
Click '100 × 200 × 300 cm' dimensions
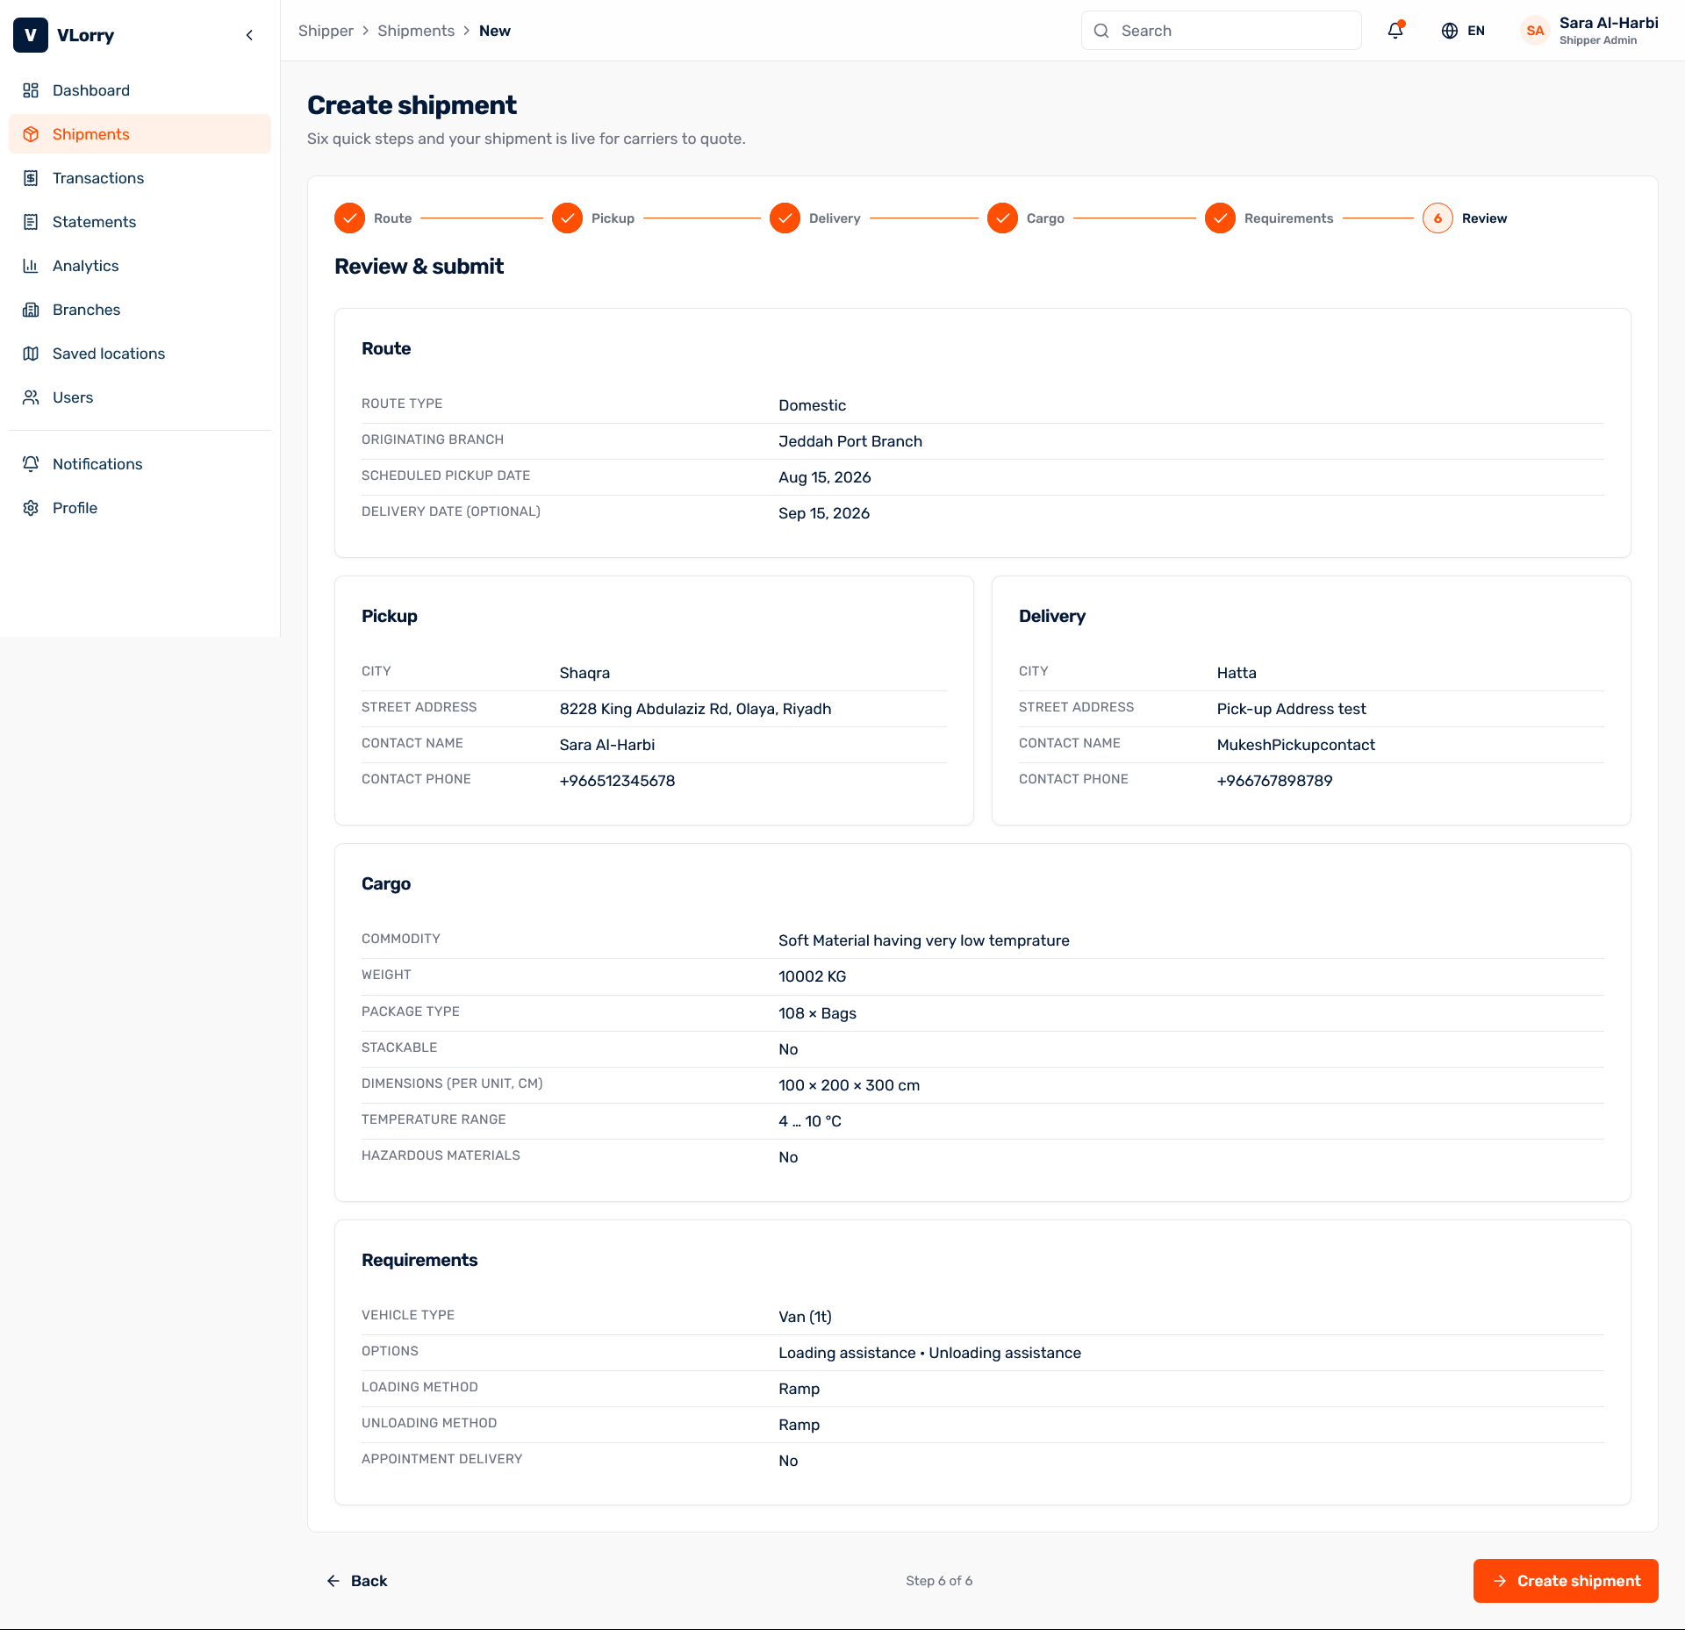tap(850, 1085)
